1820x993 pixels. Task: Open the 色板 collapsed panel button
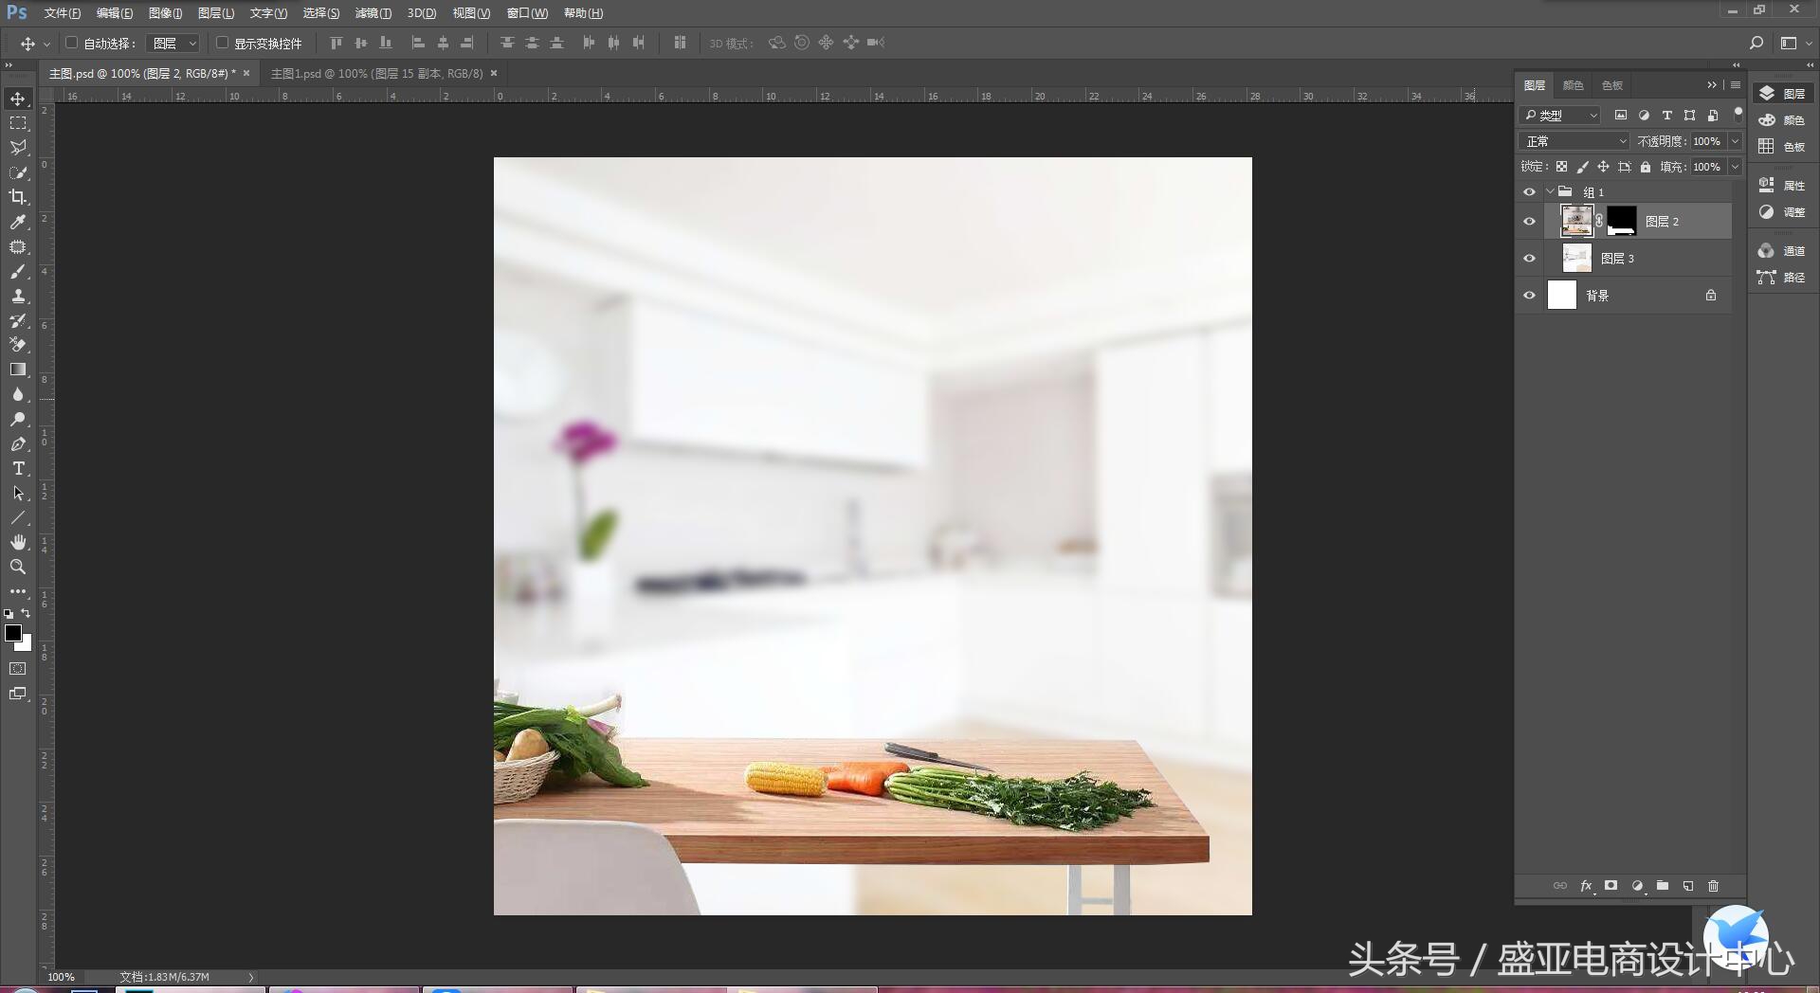1782,147
